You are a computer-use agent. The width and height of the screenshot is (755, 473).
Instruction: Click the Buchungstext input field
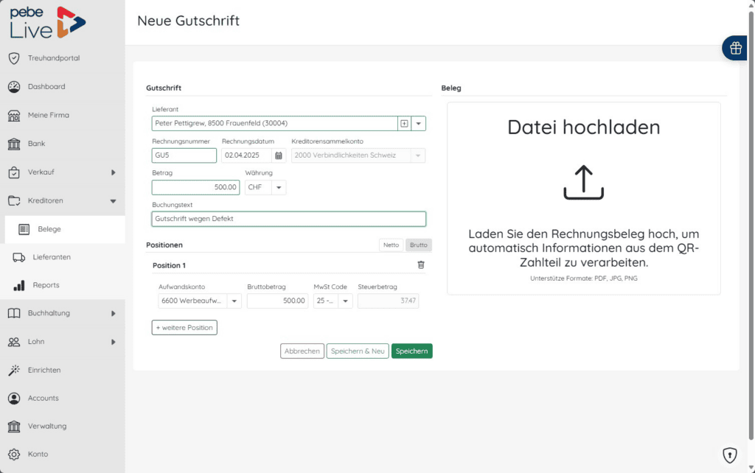point(289,219)
